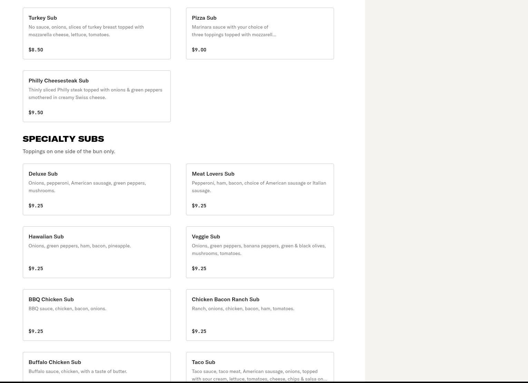Select the Hawaiian Sub menu card
Viewport: 528px width, 383px height.
(97, 252)
